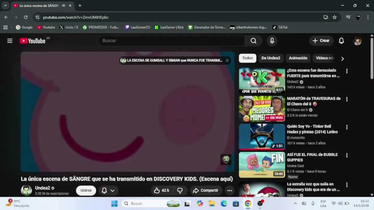Open new browser tab
Viewport: 374px width, 210px height.
[x=80, y=6]
